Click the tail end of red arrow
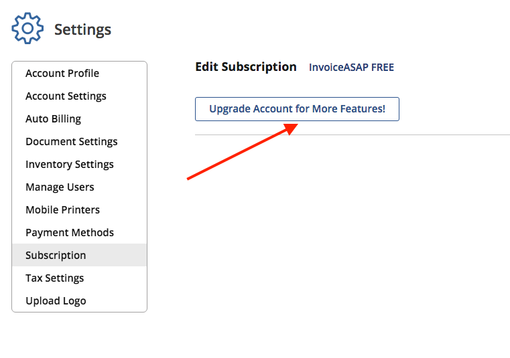This screenshot has width=510, height=358. 188,179
